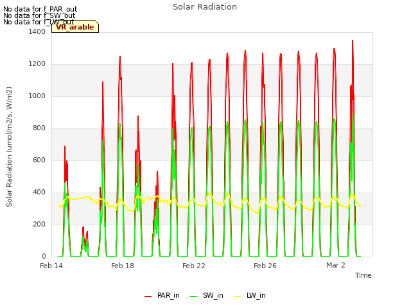Click the tallest red PAR_in peak near Mar 3
This screenshot has height=308, width=411.
[353, 41]
